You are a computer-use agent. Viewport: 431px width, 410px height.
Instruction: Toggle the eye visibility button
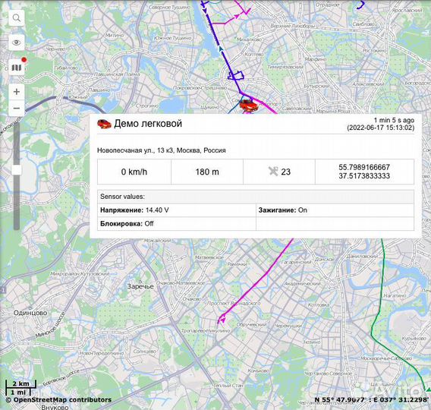(x=17, y=43)
